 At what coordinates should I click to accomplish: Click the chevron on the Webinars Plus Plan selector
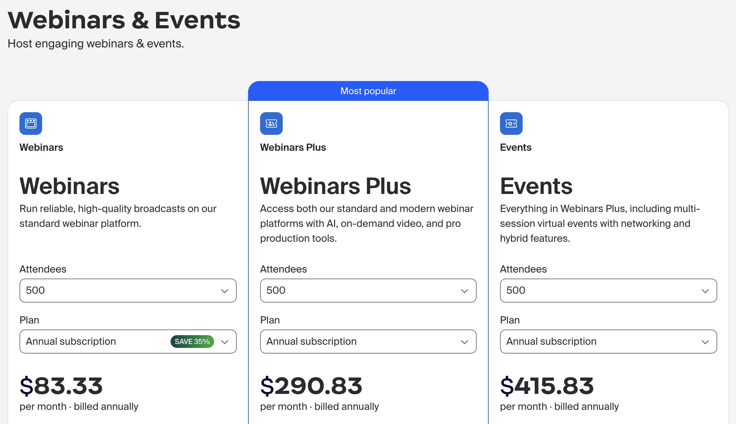[x=465, y=342]
